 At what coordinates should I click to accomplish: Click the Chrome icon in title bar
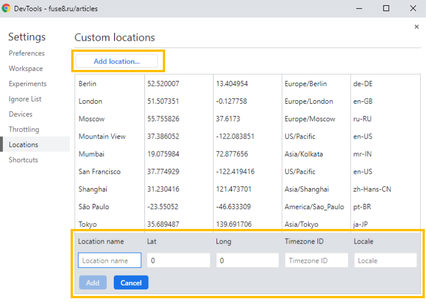click(x=7, y=9)
